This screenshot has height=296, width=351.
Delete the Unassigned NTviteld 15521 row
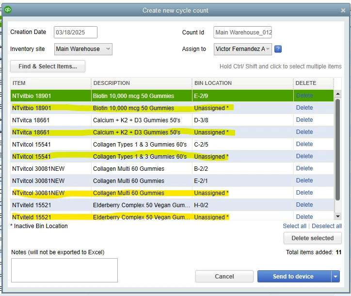[304, 217]
